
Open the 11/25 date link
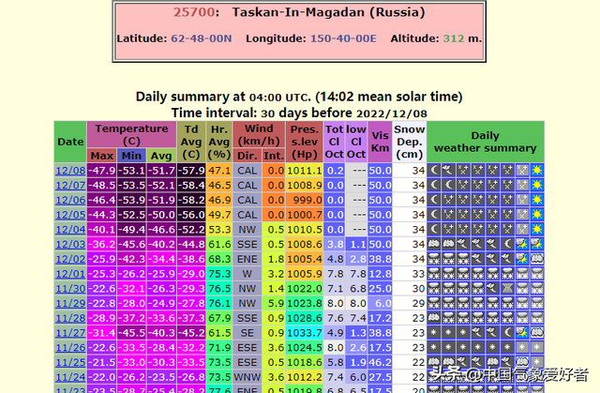pos(70,362)
